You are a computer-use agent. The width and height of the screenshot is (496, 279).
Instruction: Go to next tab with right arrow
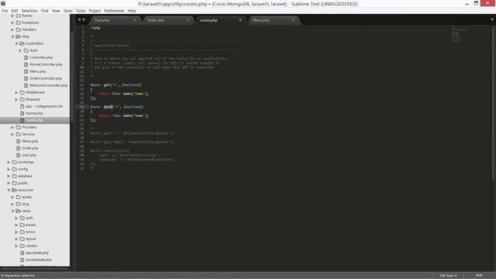coord(84,19)
